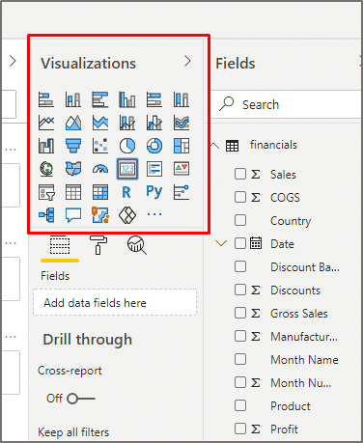Choose the Treemap visual

pos(181,146)
